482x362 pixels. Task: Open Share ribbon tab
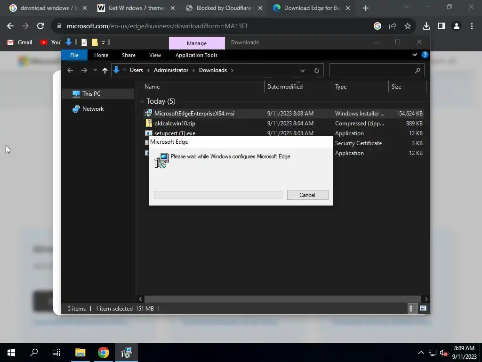[x=129, y=55]
